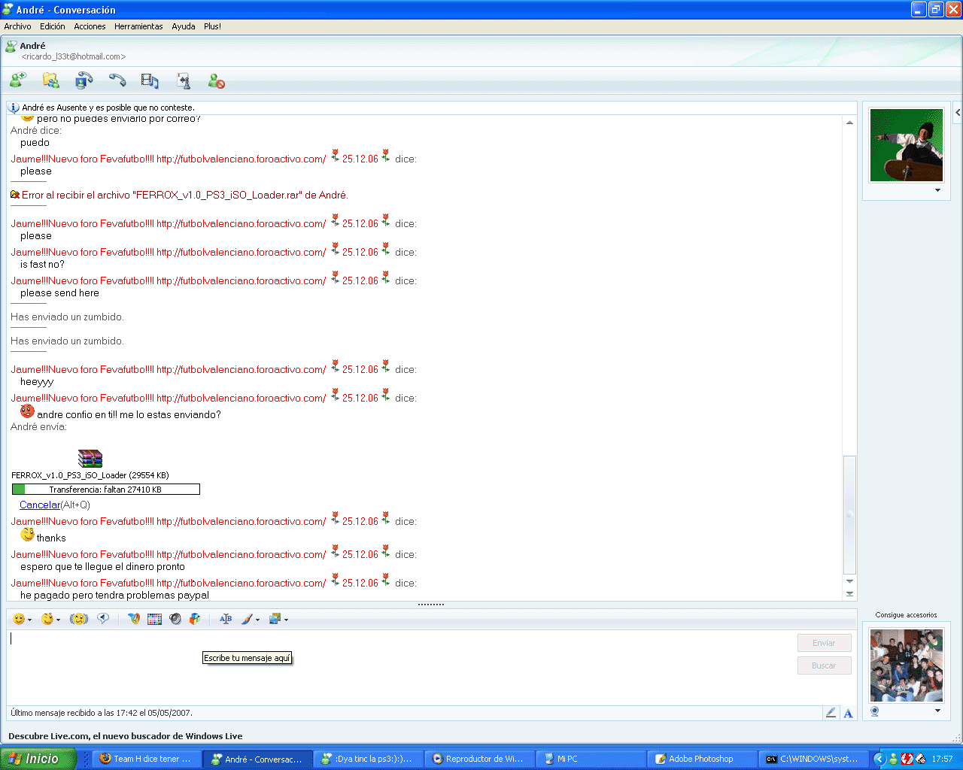Click the information icon beside the away notice
Screen dimensions: 963x770
tap(14, 108)
